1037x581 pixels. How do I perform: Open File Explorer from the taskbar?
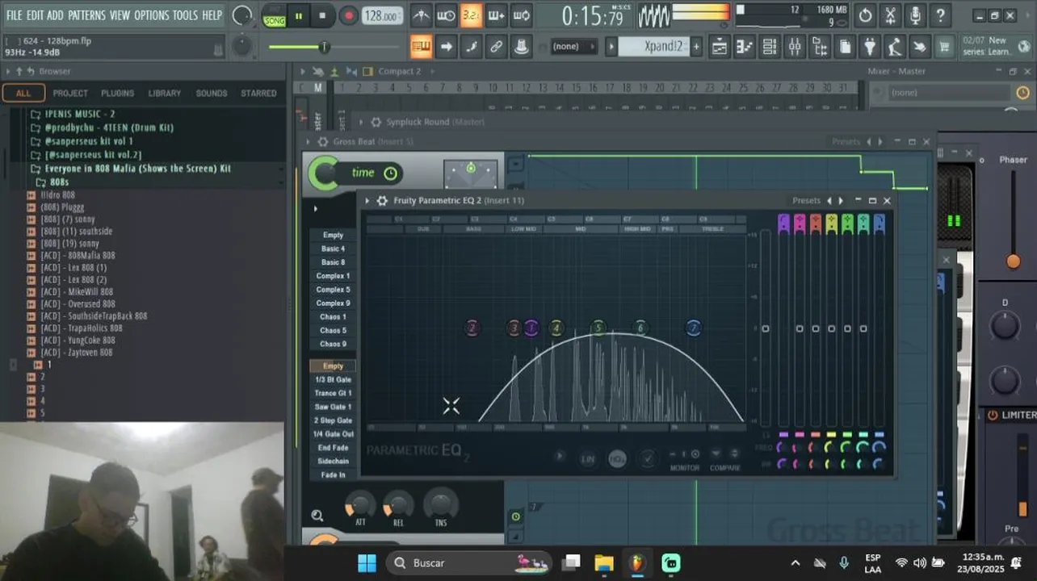604,562
